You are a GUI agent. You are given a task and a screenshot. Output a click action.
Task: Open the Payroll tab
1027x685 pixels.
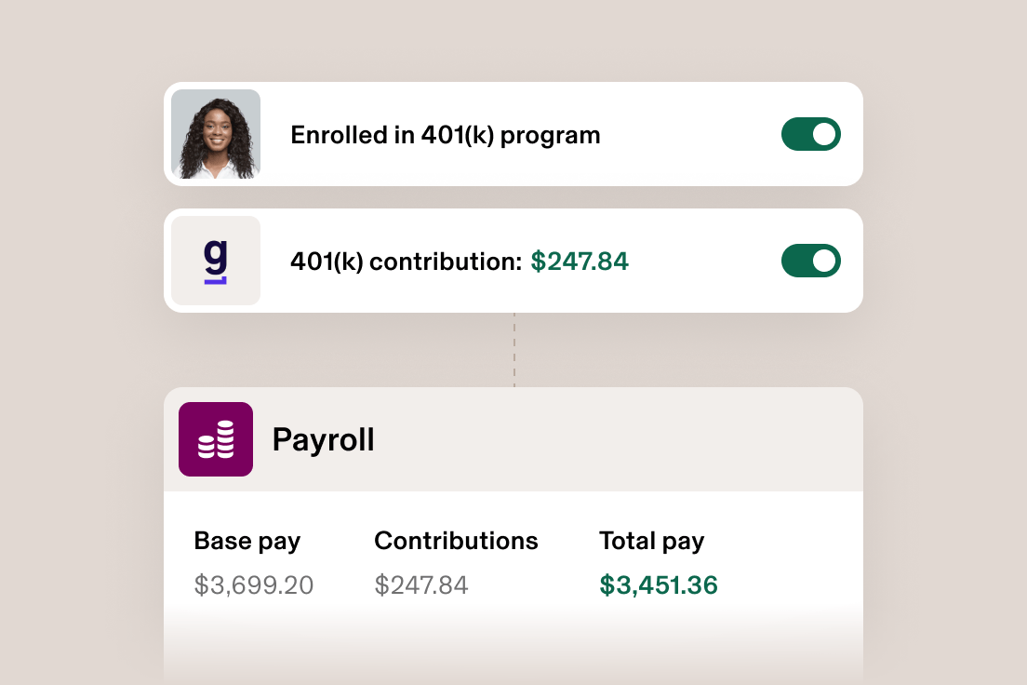pos(323,439)
